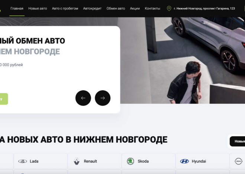Screen dimensions: 245x174
Task: Click the '000 рублей' text
Action: tap(13, 65)
